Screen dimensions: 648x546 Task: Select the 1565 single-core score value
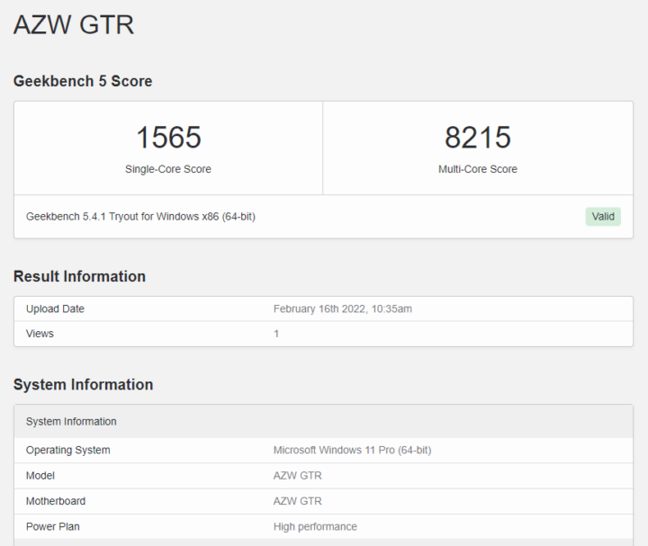(168, 138)
